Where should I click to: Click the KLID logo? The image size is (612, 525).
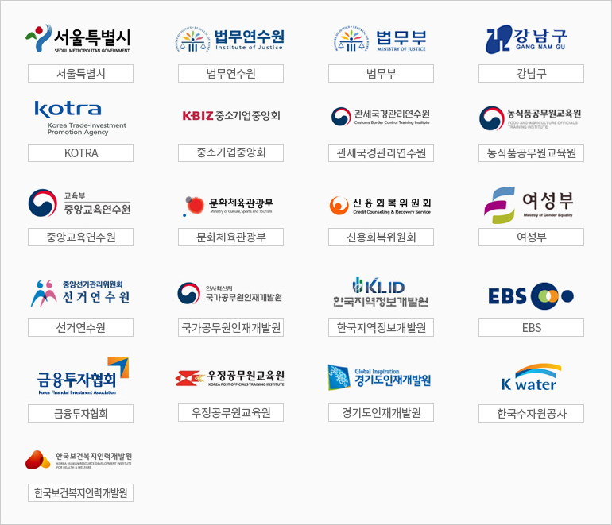coord(381,292)
